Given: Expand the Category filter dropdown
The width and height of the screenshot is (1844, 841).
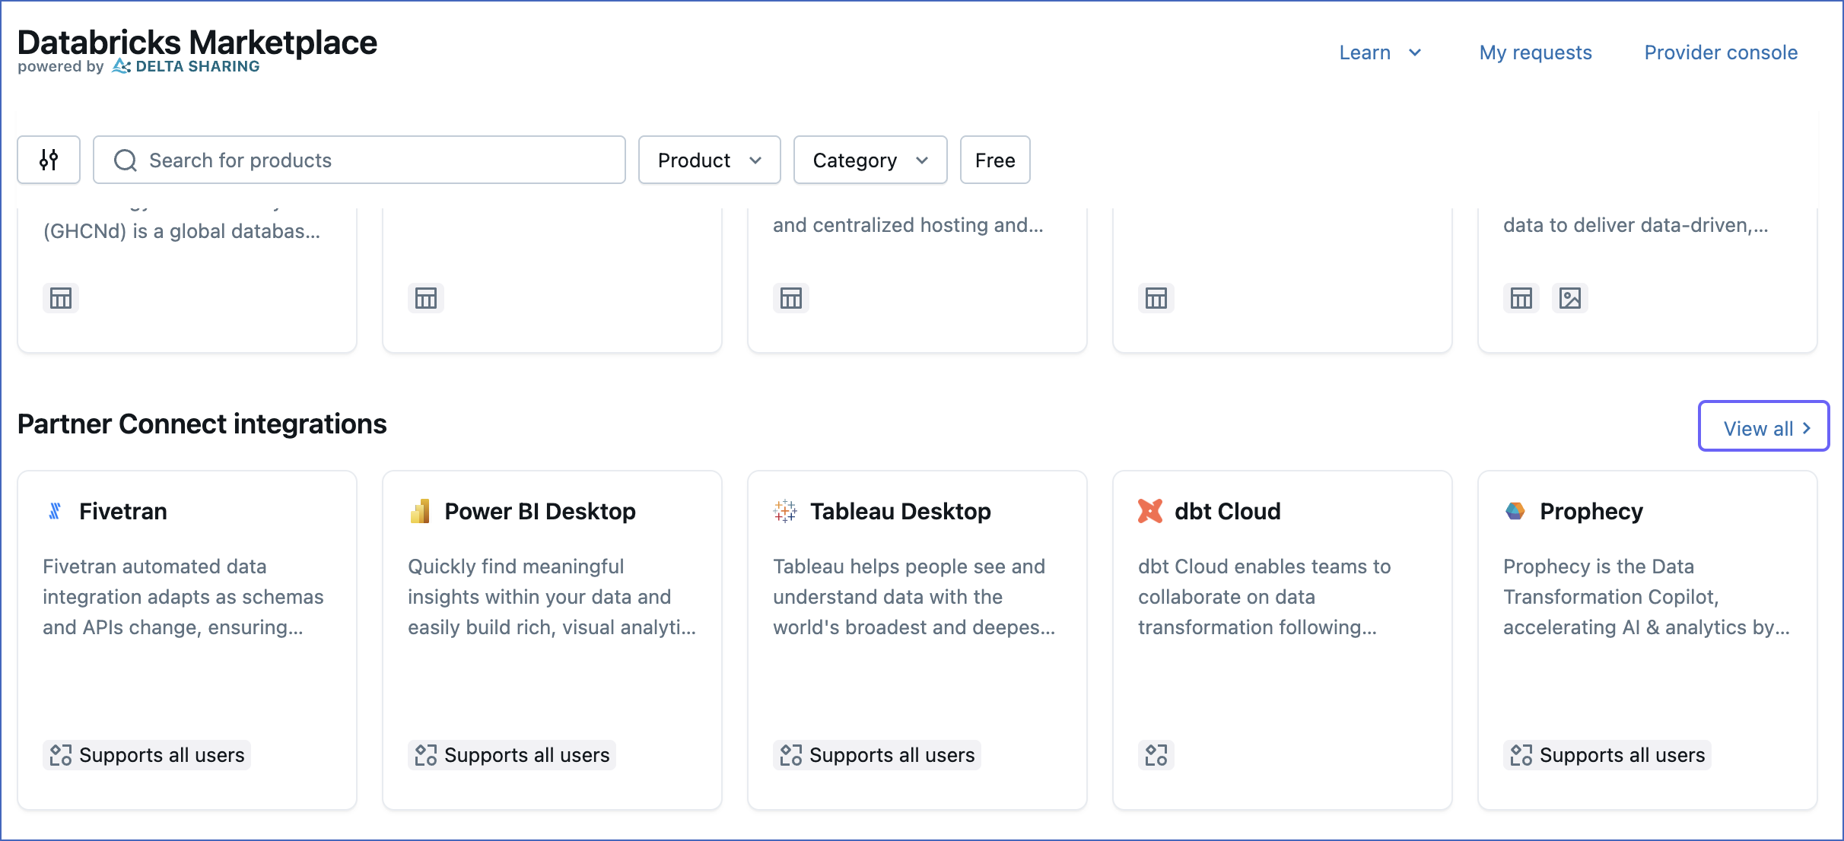Looking at the screenshot, I should 870,160.
